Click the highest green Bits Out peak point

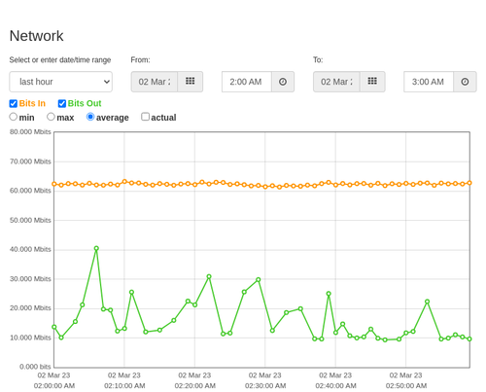click(x=96, y=248)
